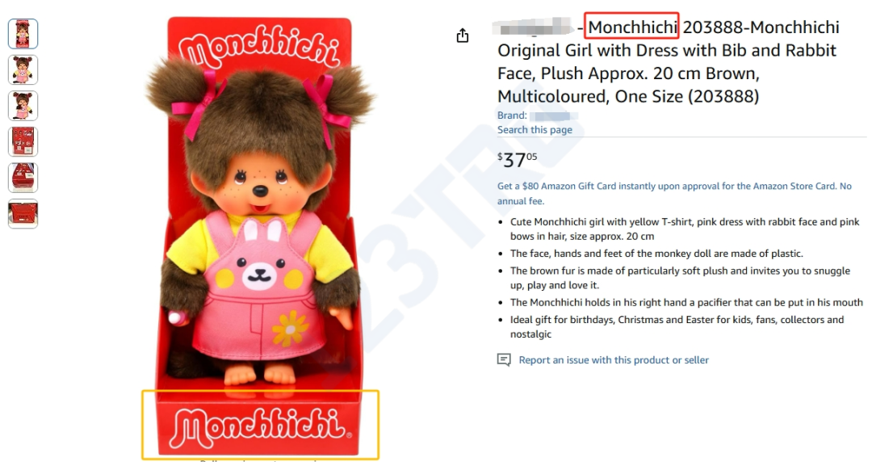The width and height of the screenshot is (872, 462).
Task: Select the first thumbnail showing doll in box
Action: [x=23, y=33]
